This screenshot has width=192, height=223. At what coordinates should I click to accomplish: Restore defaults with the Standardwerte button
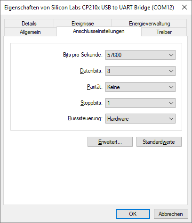click(159, 142)
